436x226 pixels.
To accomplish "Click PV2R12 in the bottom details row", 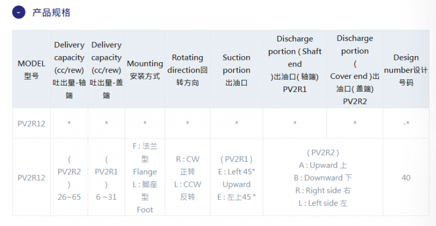I will coord(32,178).
